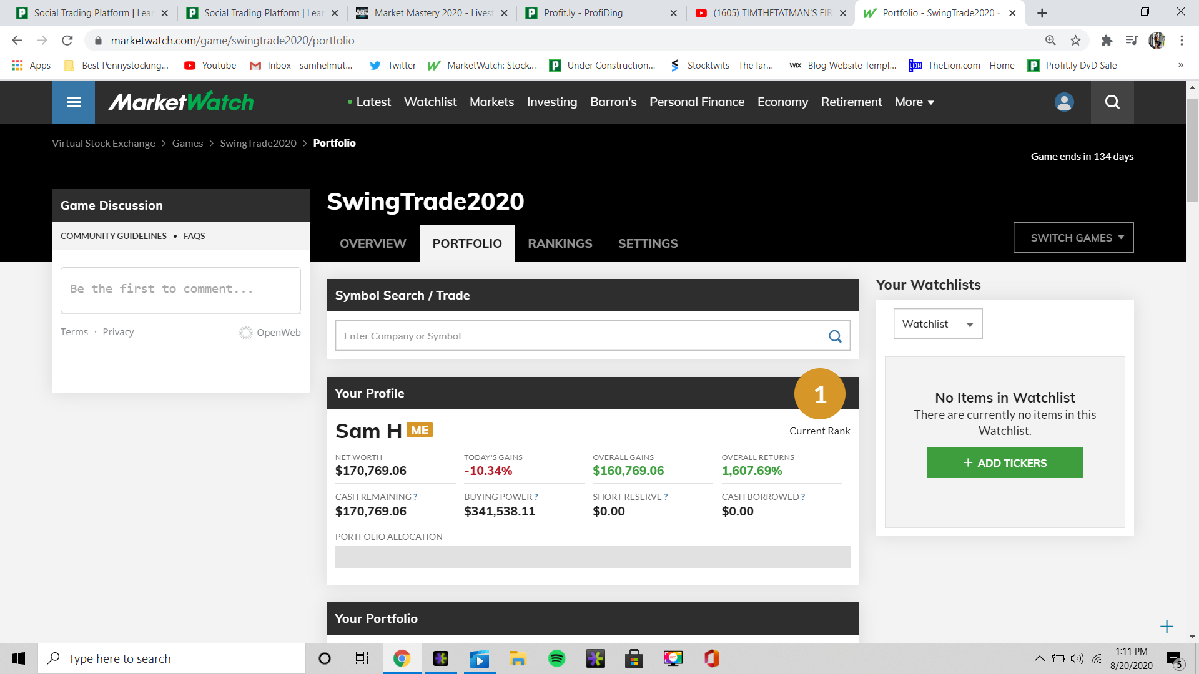Click the symbol search magnifier icon
The image size is (1199, 674).
pyautogui.click(x=834, y=336)
